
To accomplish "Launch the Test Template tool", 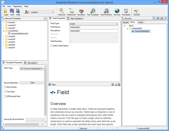I will 93,11.
